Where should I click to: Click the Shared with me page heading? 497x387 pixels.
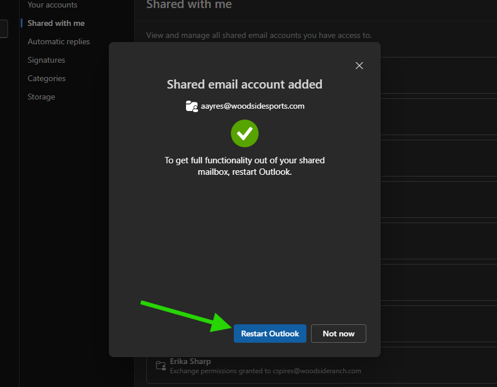pos(189,5)
